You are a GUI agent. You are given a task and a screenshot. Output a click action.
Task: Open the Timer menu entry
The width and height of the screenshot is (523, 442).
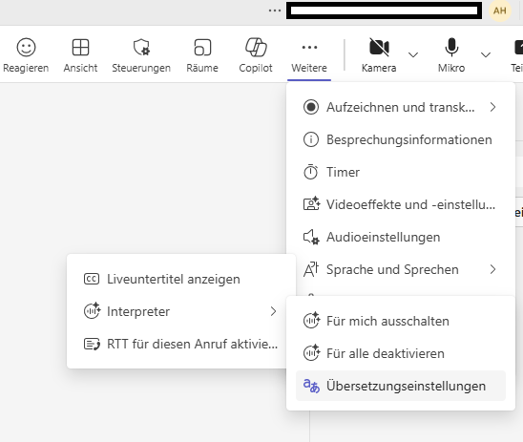[x=400, y=172]
